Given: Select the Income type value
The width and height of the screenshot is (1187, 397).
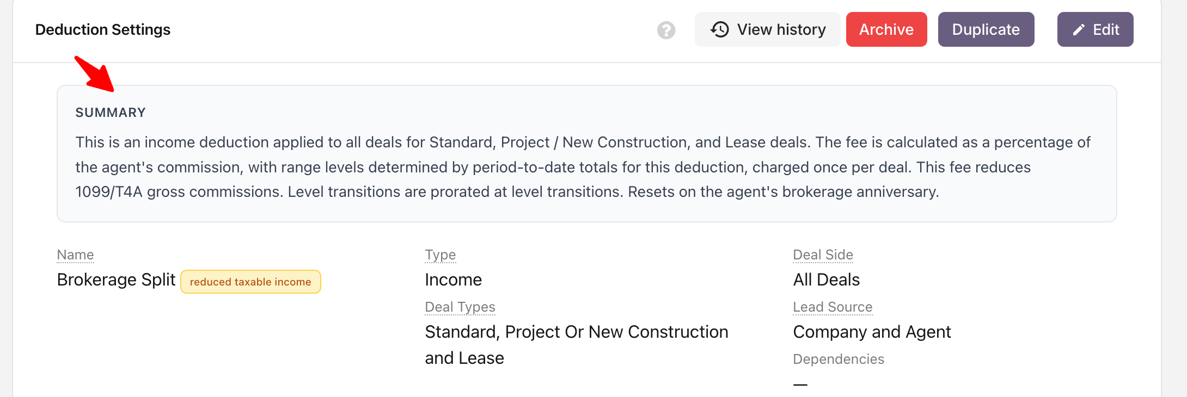Looking at the screenshot, I should [x=453, y=280].
